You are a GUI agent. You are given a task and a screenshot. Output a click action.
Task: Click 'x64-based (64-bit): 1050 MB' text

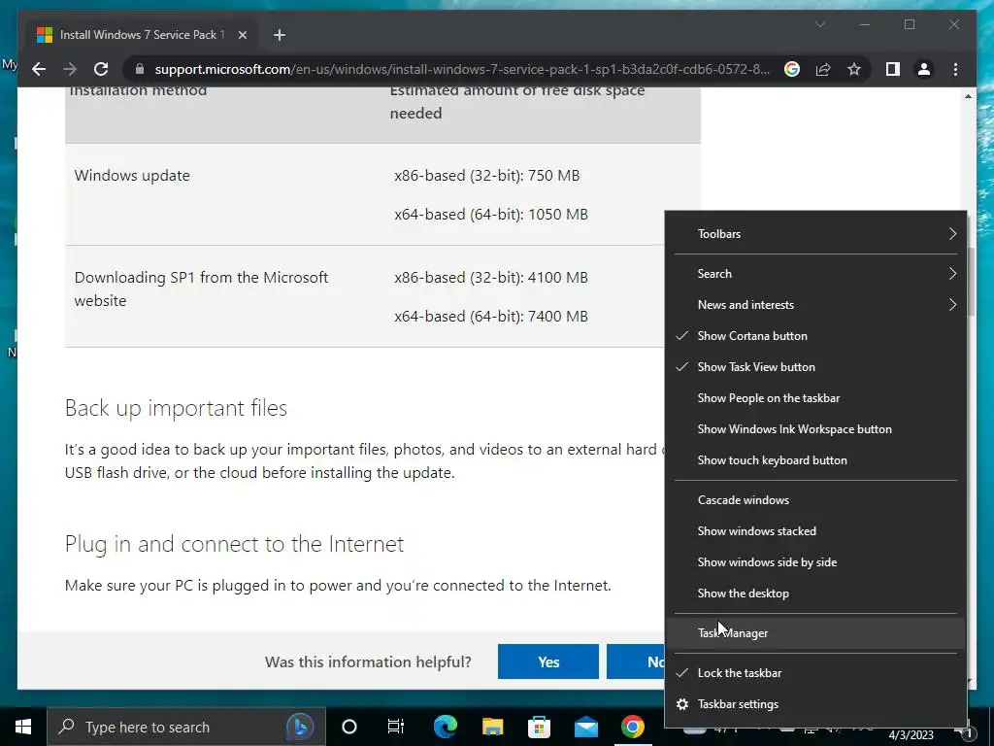pos(490,215)
